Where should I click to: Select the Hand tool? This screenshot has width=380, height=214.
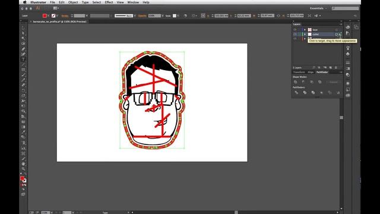tap(23, 164)
